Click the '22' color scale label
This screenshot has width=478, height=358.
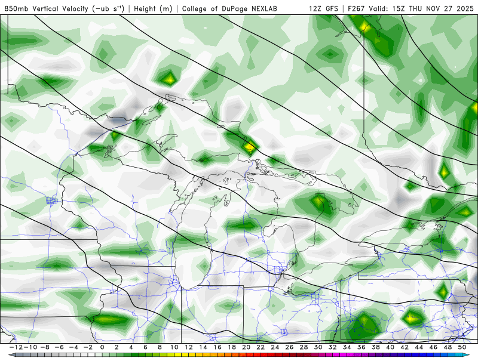[x=261, y=347]
